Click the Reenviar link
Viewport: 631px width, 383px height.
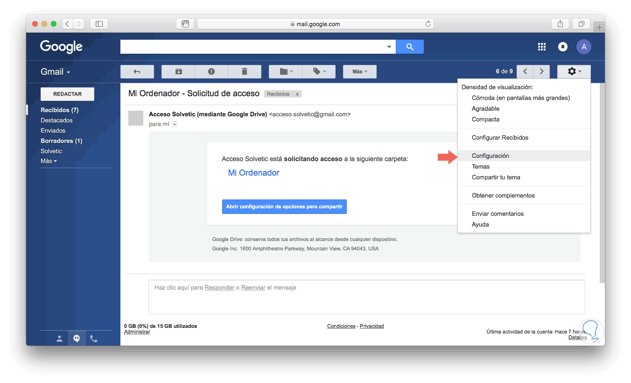coord(253,288)
